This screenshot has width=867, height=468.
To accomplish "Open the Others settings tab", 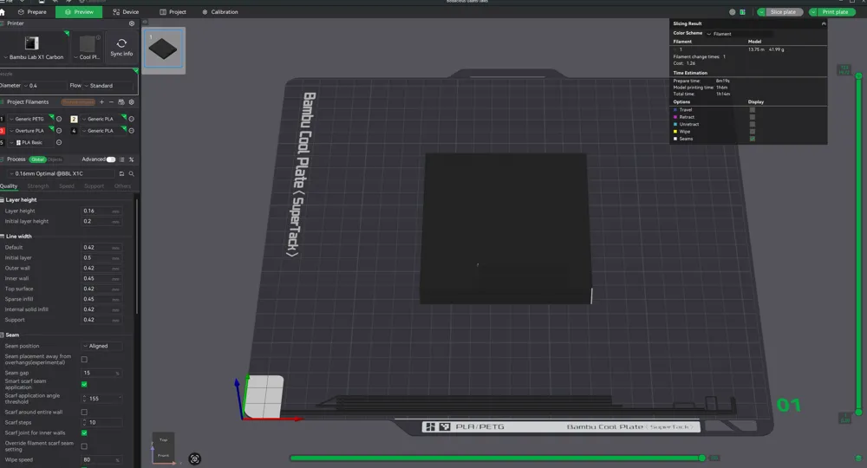I will (x=123, y=186).
